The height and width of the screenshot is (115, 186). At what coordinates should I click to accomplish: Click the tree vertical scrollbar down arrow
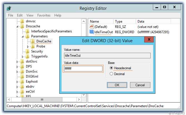84,95
